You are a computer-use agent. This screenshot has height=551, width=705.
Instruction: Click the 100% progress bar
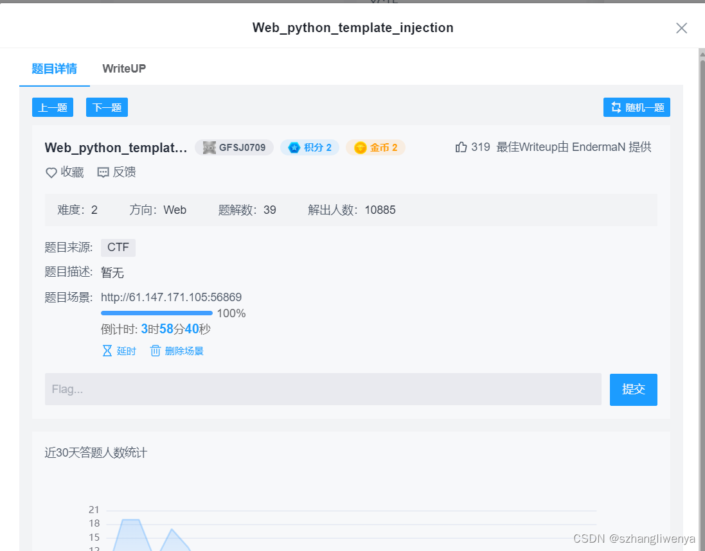pyautogui.click(x=156, y=313)
